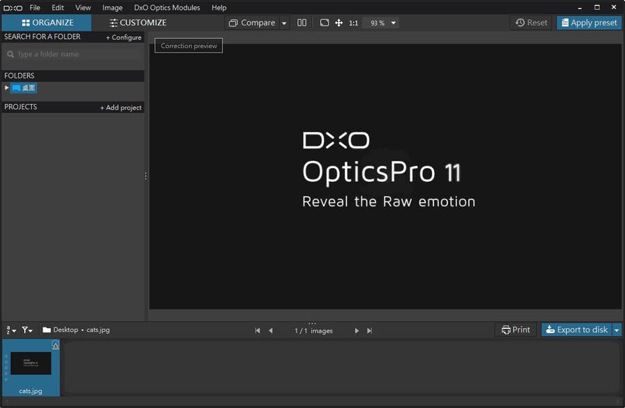Switch to the CUSTOMIZE tab
This screenshot has height=408, width=625.
tap(138, 23)
